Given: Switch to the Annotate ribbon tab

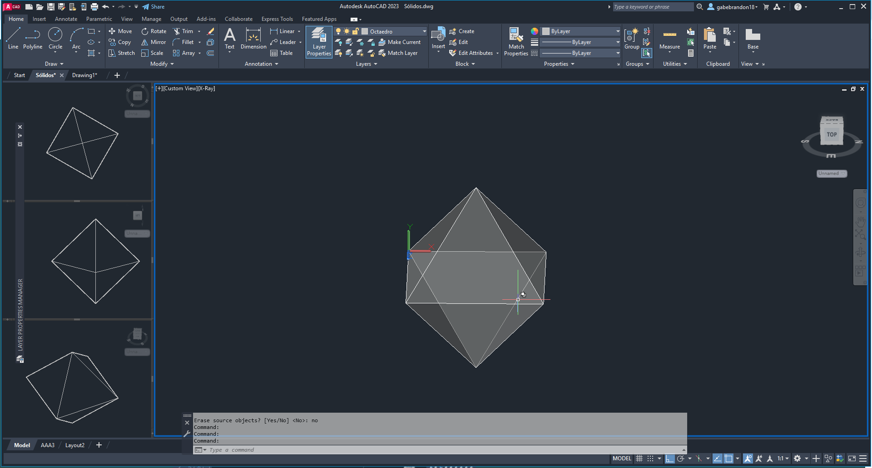Looking at the screenshot, I should coord(66,19).
